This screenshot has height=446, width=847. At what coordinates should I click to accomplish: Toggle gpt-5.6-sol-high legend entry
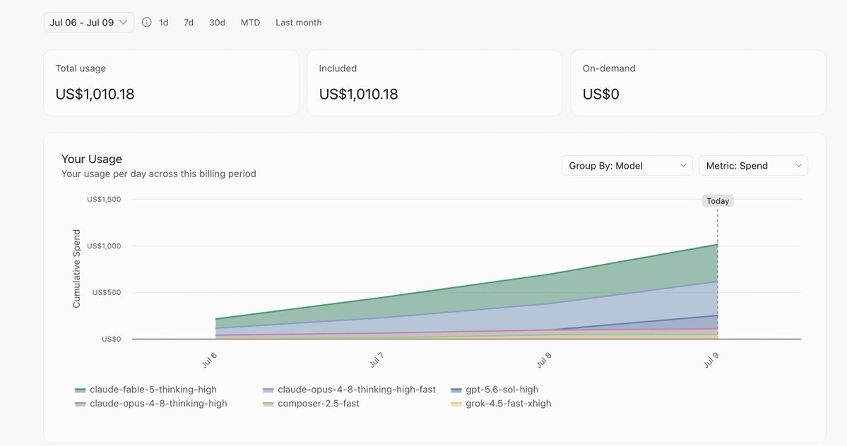click(494, 390)
